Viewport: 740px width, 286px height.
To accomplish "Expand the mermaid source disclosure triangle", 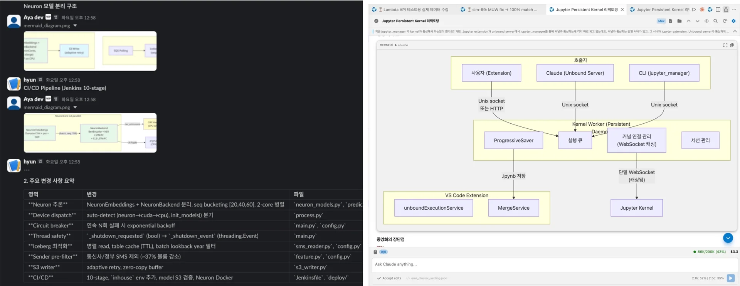I will tap(396, 45).
